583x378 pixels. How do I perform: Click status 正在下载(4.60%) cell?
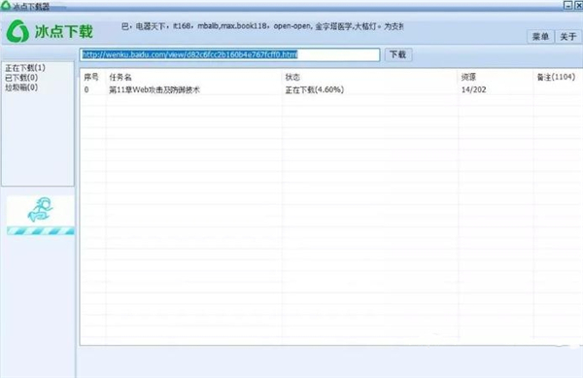(315, 89)
